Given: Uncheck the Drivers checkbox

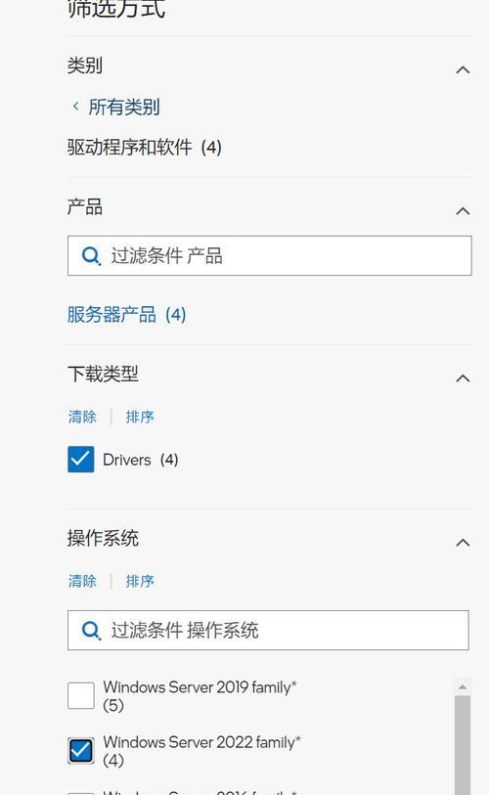Looking at the screenshot, I should [x=80, y=460].
